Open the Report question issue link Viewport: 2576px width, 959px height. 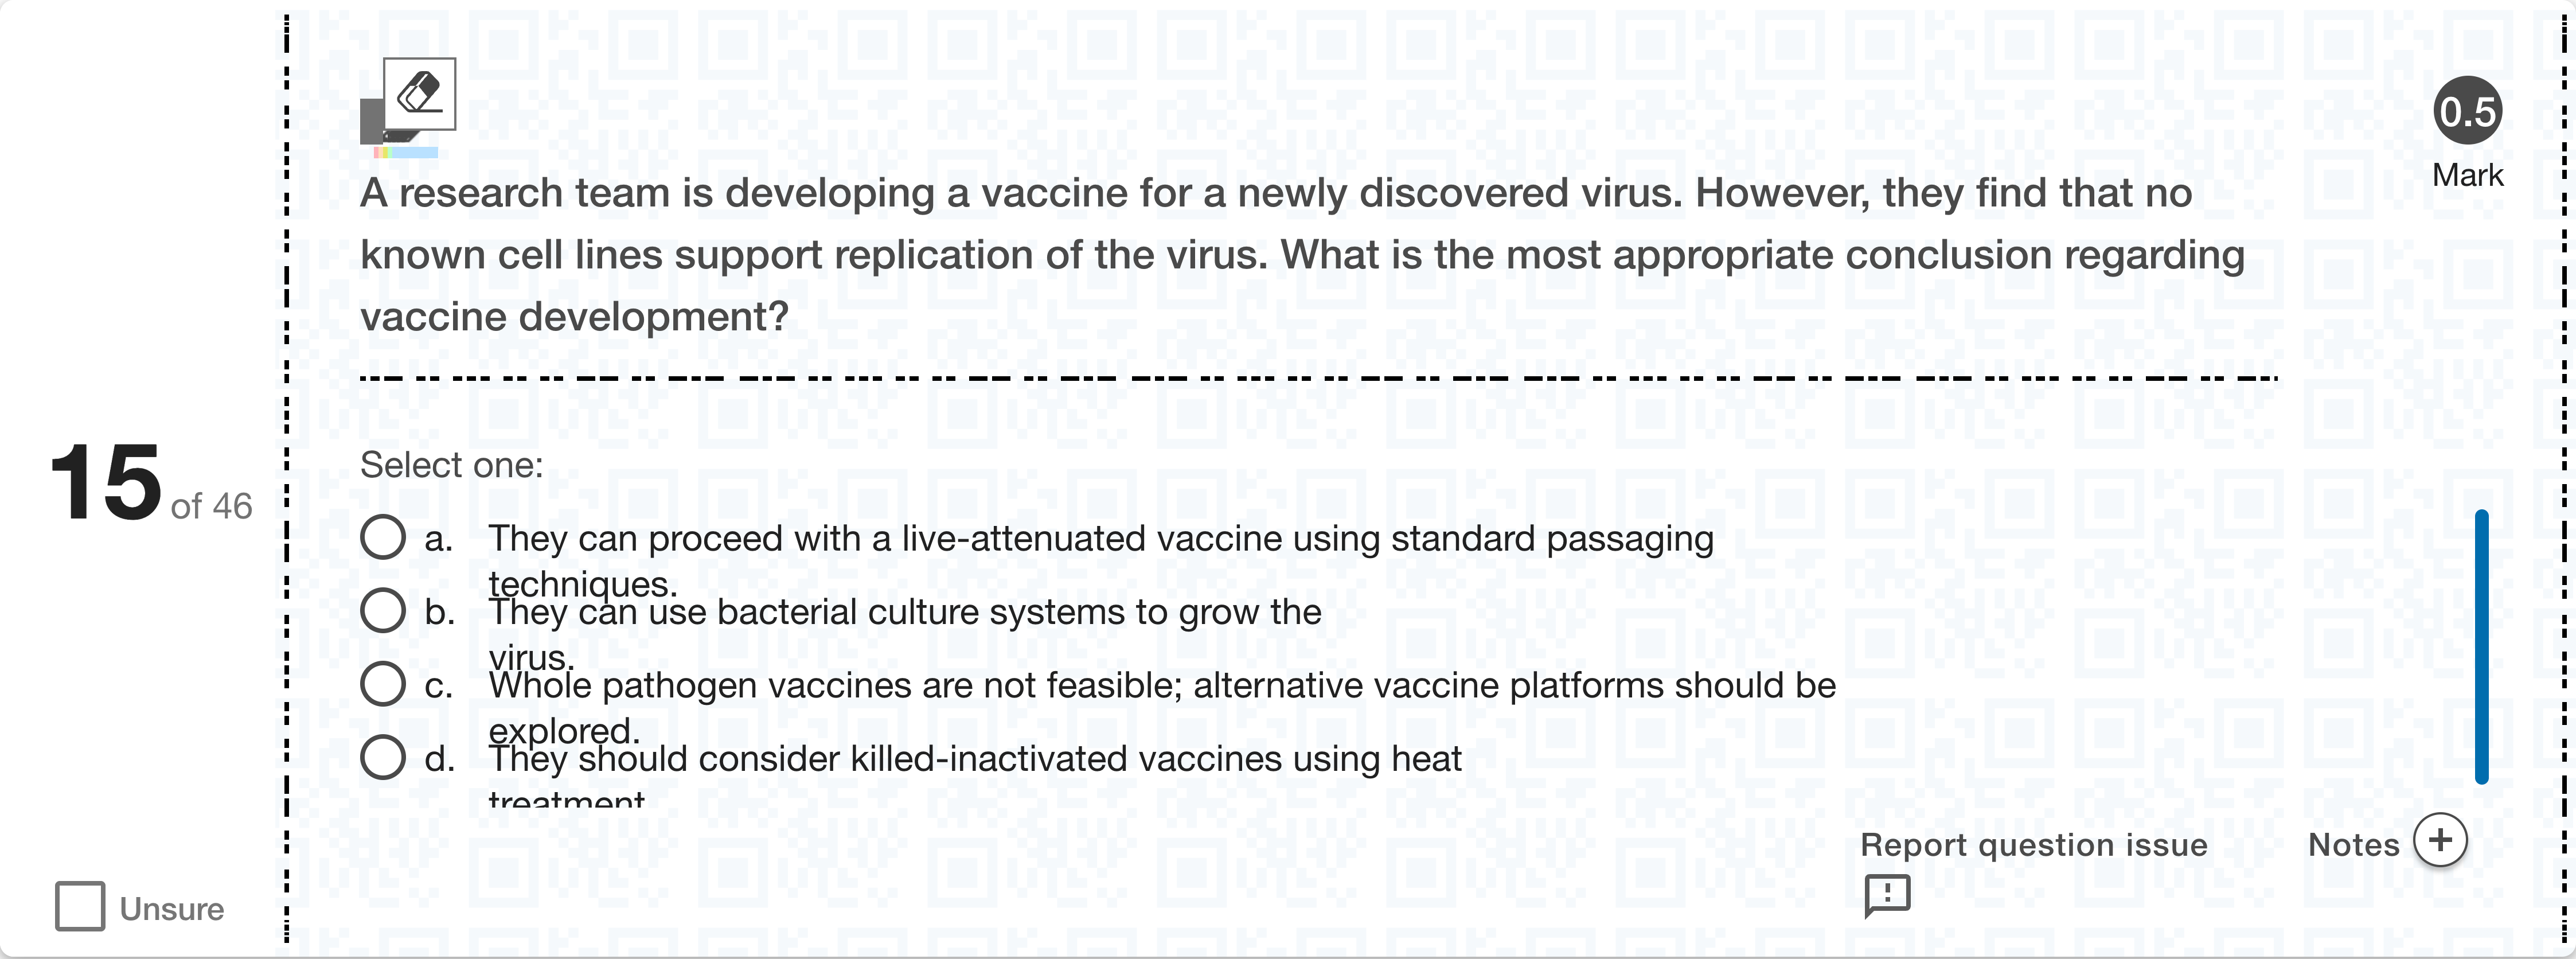[2033, 845]
